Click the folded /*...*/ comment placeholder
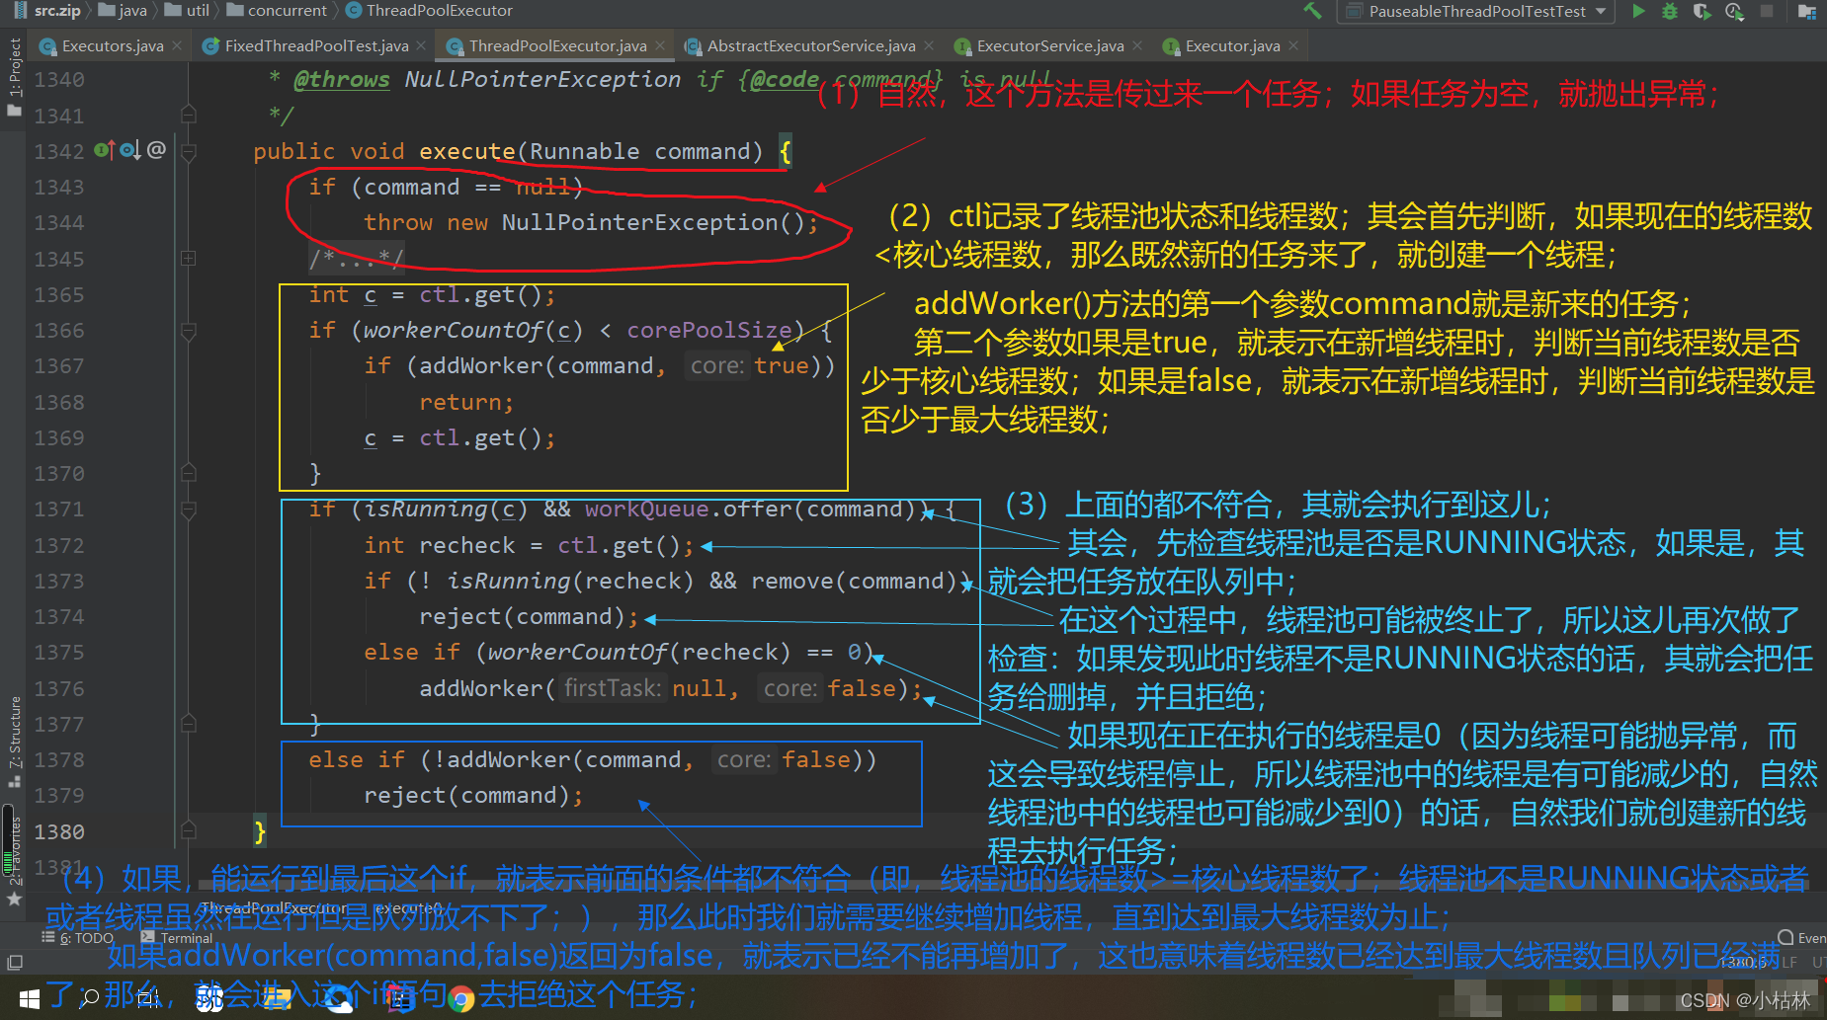 click(357, 259)
